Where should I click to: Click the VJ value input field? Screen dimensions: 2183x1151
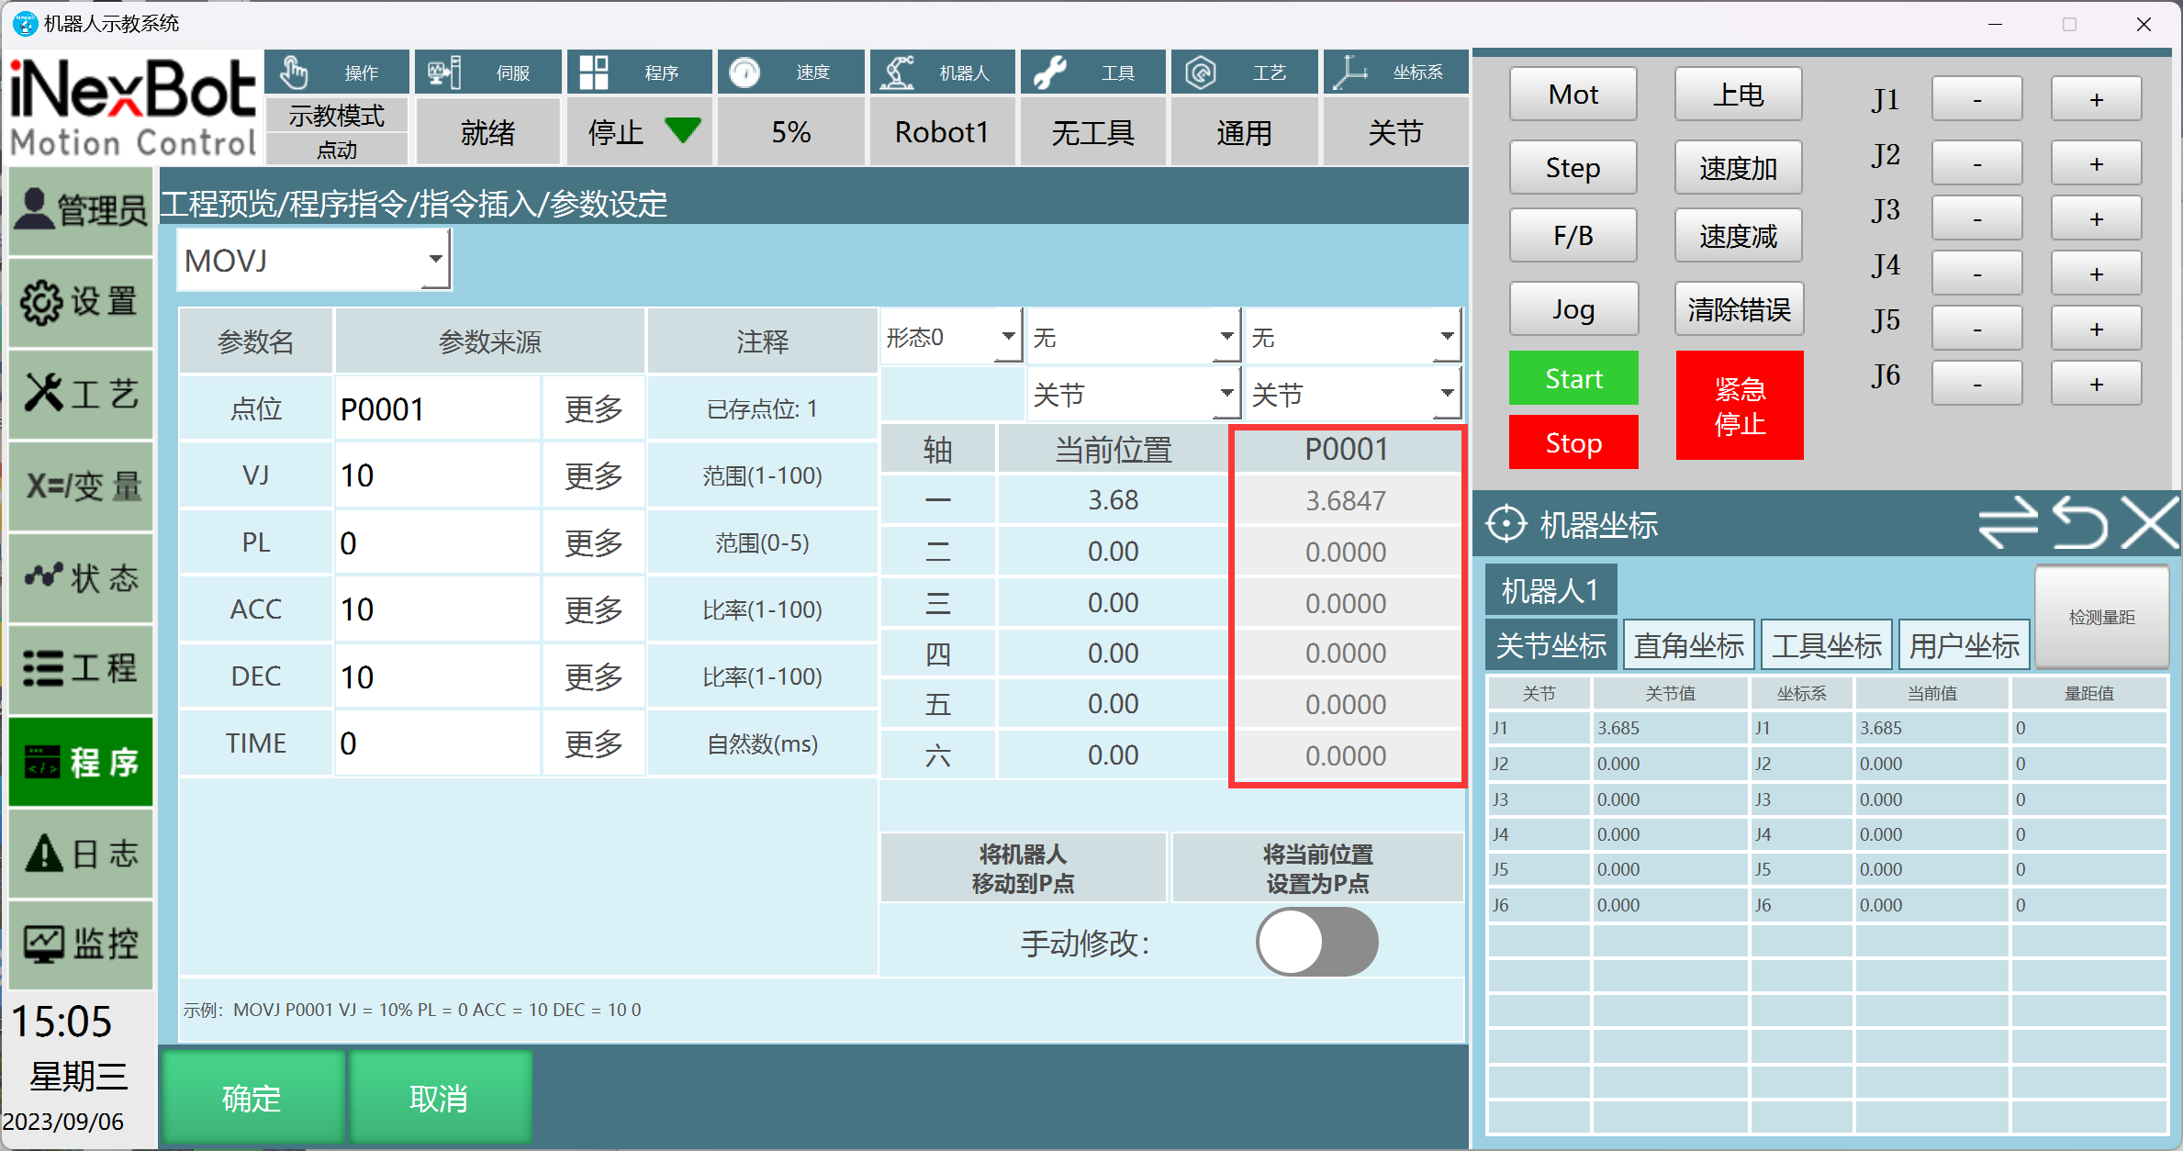pos(436,475)
